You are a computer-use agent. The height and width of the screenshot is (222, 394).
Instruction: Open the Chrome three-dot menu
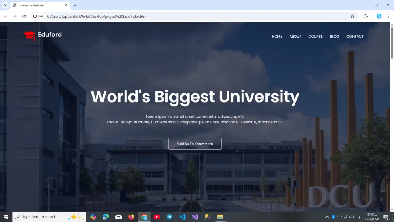tap(388, 16)
